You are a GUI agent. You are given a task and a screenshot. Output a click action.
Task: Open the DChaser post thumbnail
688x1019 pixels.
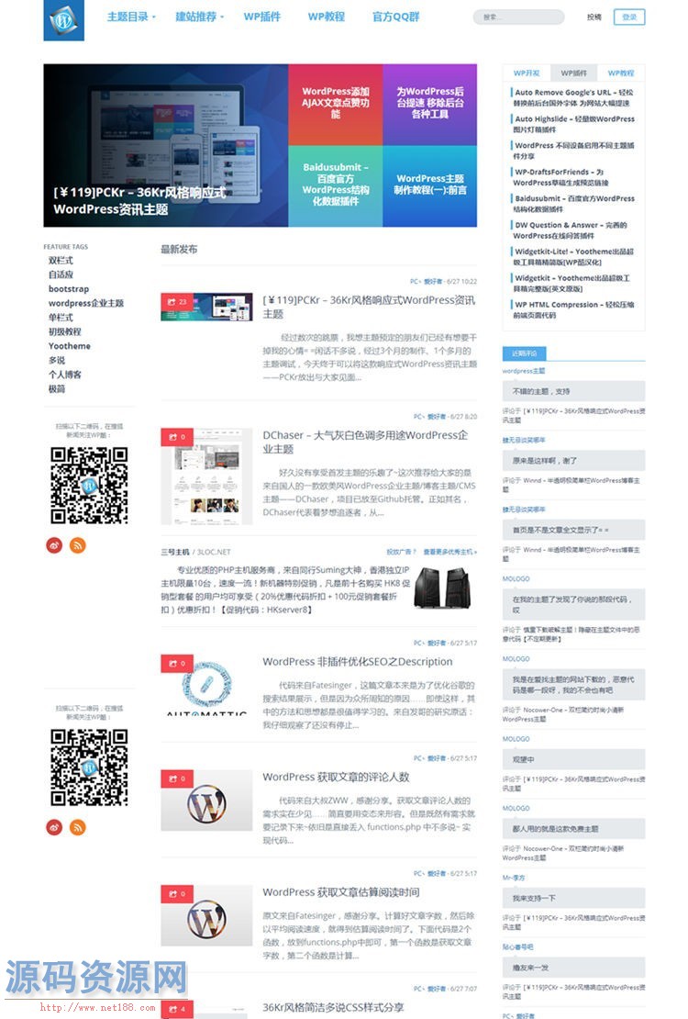point(206,476)
